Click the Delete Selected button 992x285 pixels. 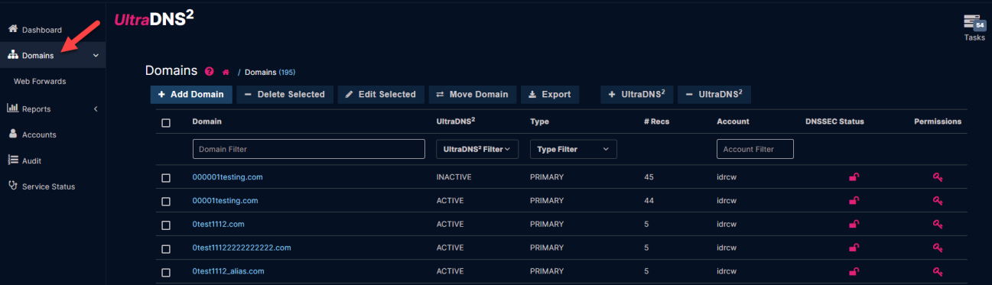(285, 94)
